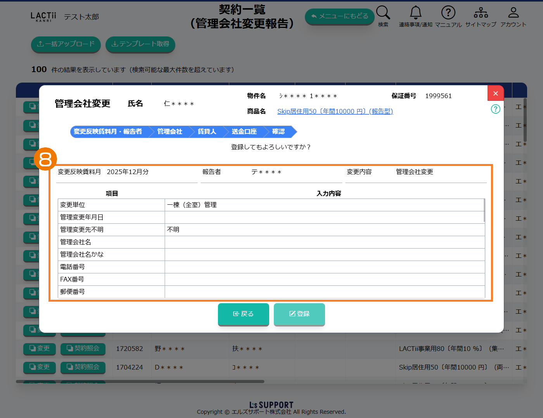Select the 管理会社 step
Viewport: 543px width, 418px height.
point(169,132)
